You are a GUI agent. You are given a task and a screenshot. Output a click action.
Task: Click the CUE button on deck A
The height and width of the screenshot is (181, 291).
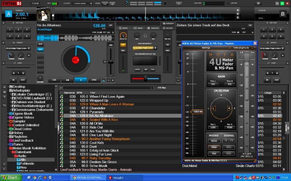[54, 80]
